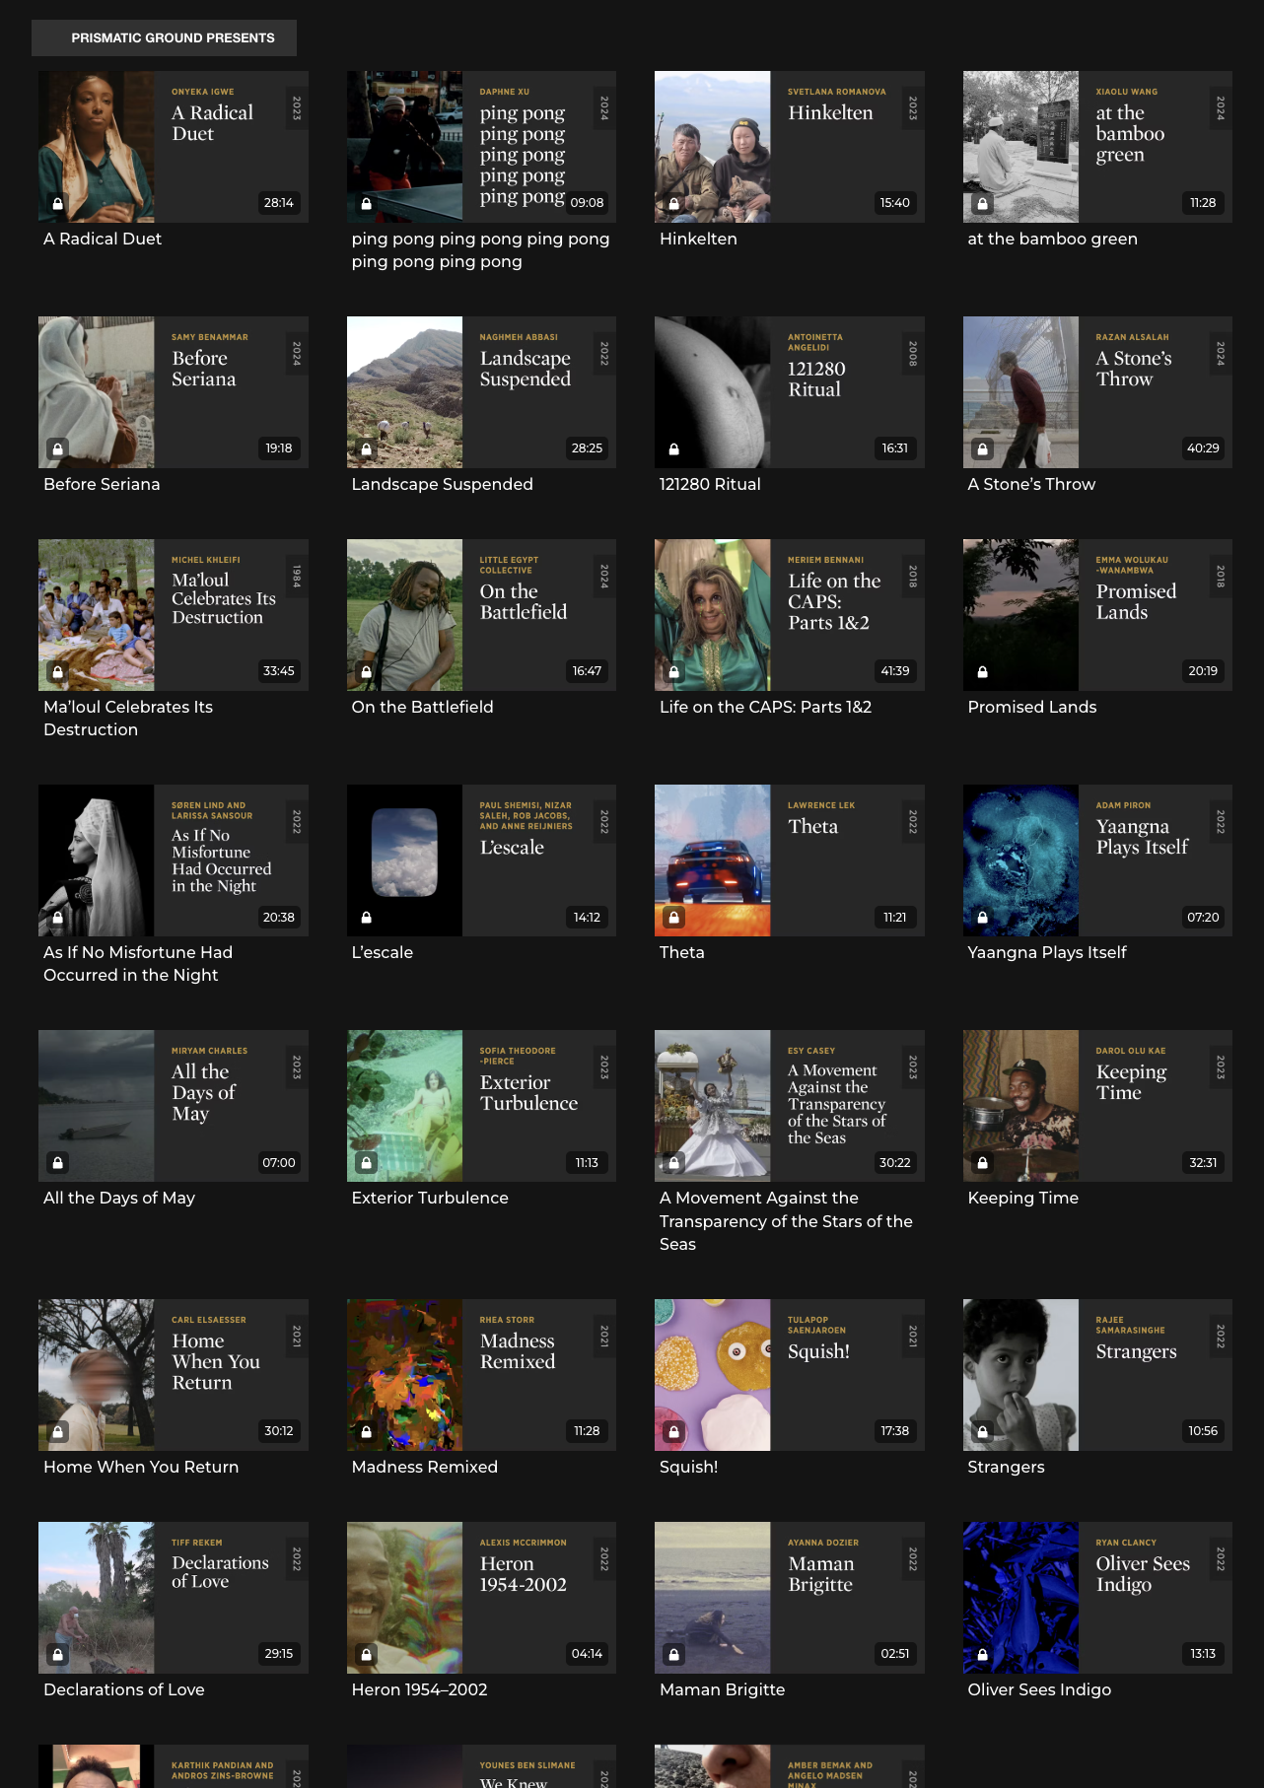
Task: Click the lock icon on Promised Lands
Action: (x=983, y=671)
